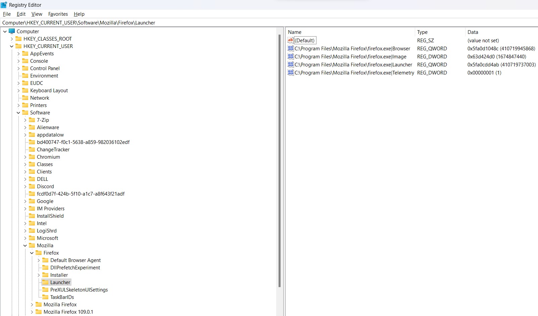The height and width of the screenshot is (316, 538).
Task: Click binary icon of firefox.exe|Telemetry value
Action: click(291, 72)
